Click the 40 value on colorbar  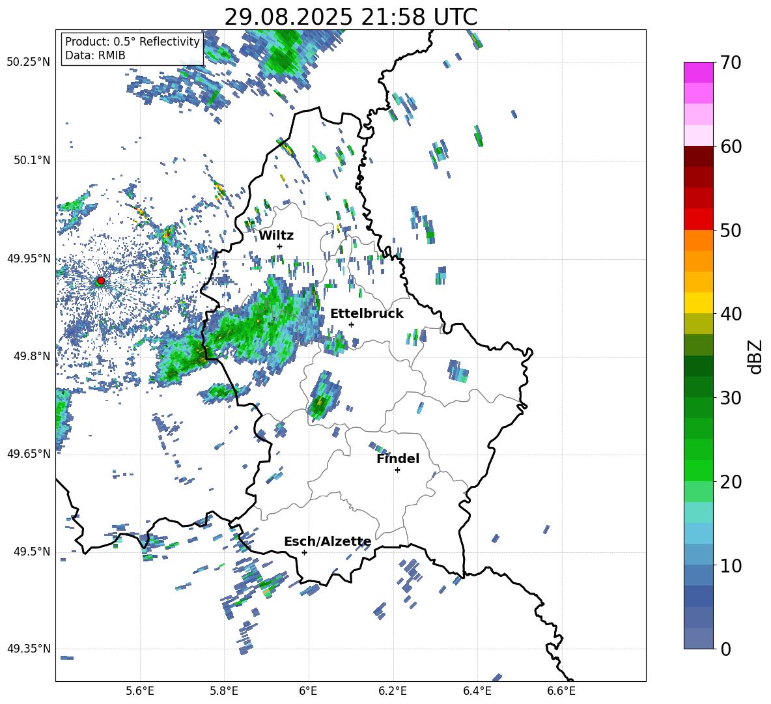point(730,314)
